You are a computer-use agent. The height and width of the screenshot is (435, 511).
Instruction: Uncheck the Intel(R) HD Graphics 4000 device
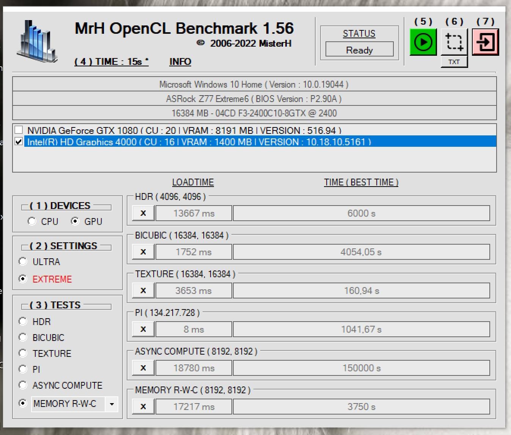19,141
